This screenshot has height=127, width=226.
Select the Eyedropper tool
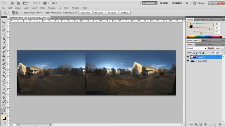pos(4,43)
